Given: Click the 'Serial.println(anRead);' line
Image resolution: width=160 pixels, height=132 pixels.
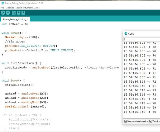Looking at the screenshot, I should tap(26, 107).
